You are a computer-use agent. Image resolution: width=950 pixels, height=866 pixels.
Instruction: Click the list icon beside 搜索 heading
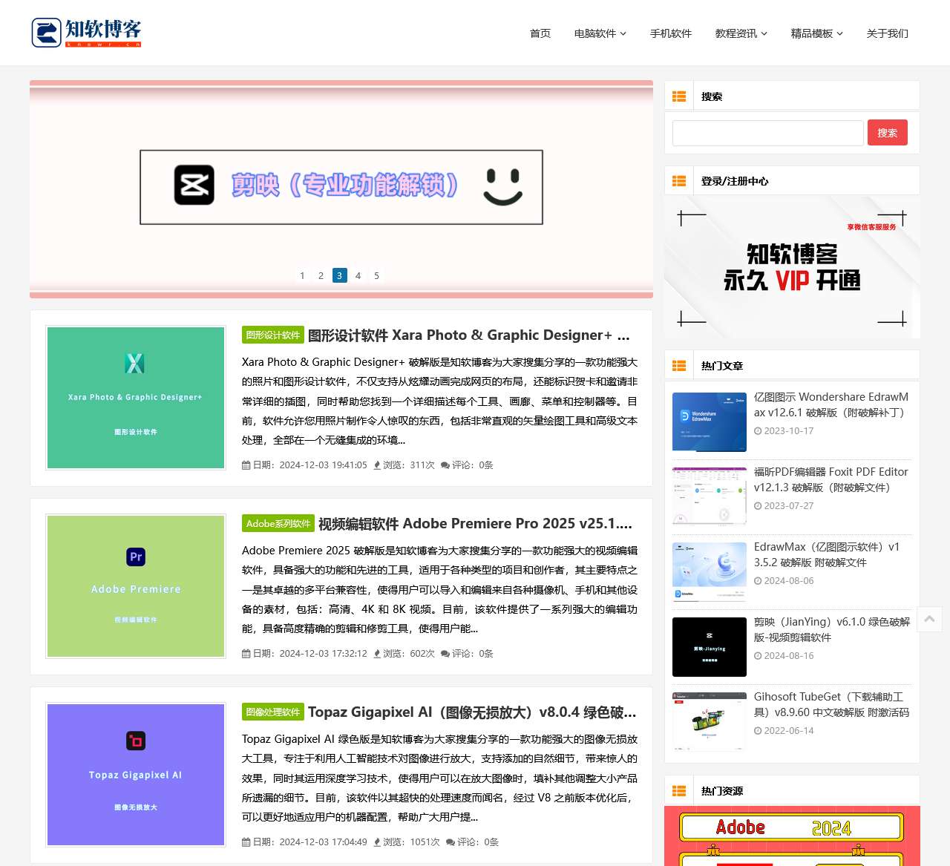click(x=679, y=96)
